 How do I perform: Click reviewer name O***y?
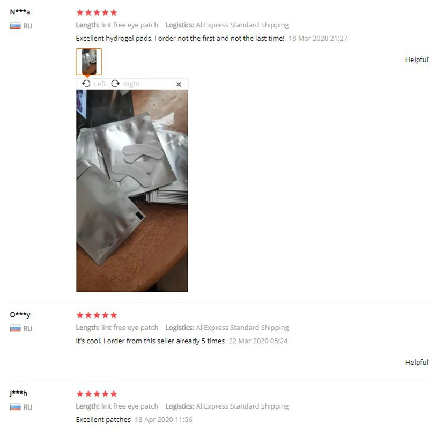tap(20, 315)
